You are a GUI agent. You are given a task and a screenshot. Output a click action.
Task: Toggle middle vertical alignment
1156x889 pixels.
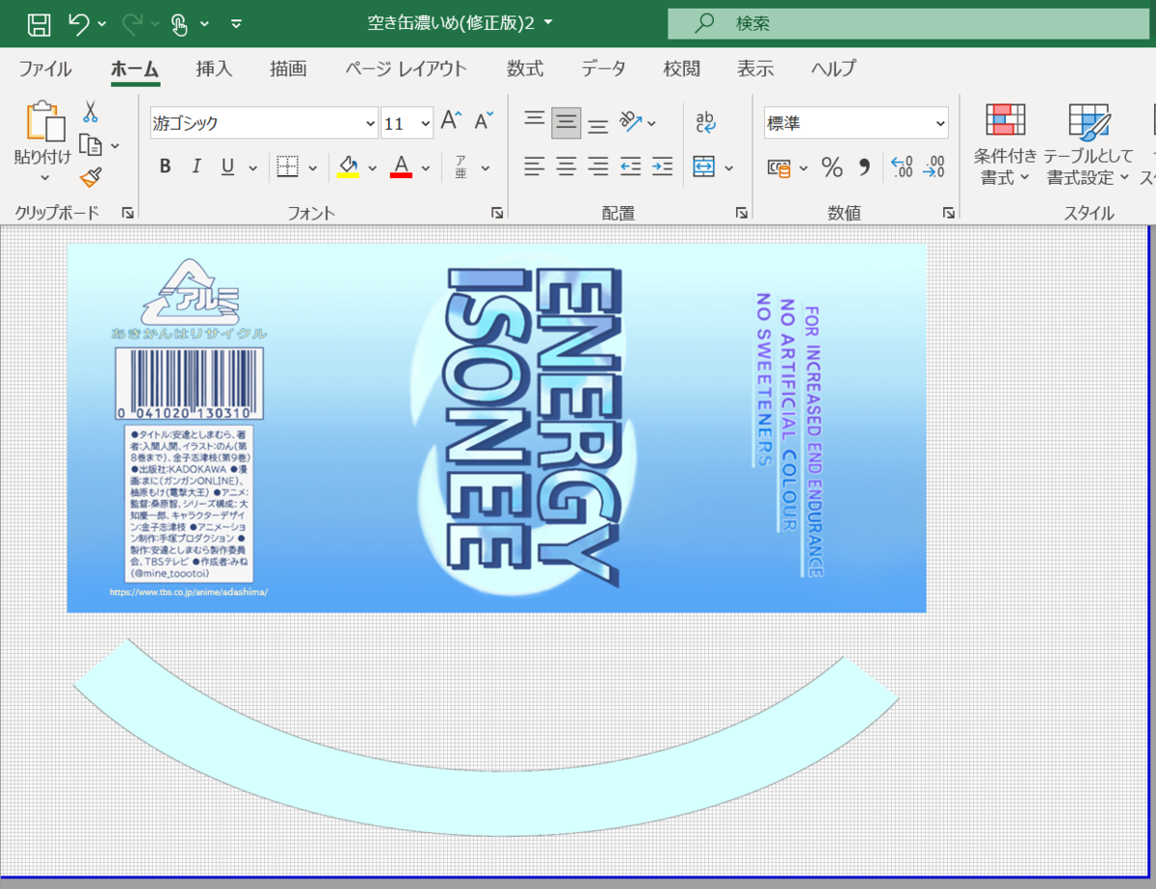point(566,121)
